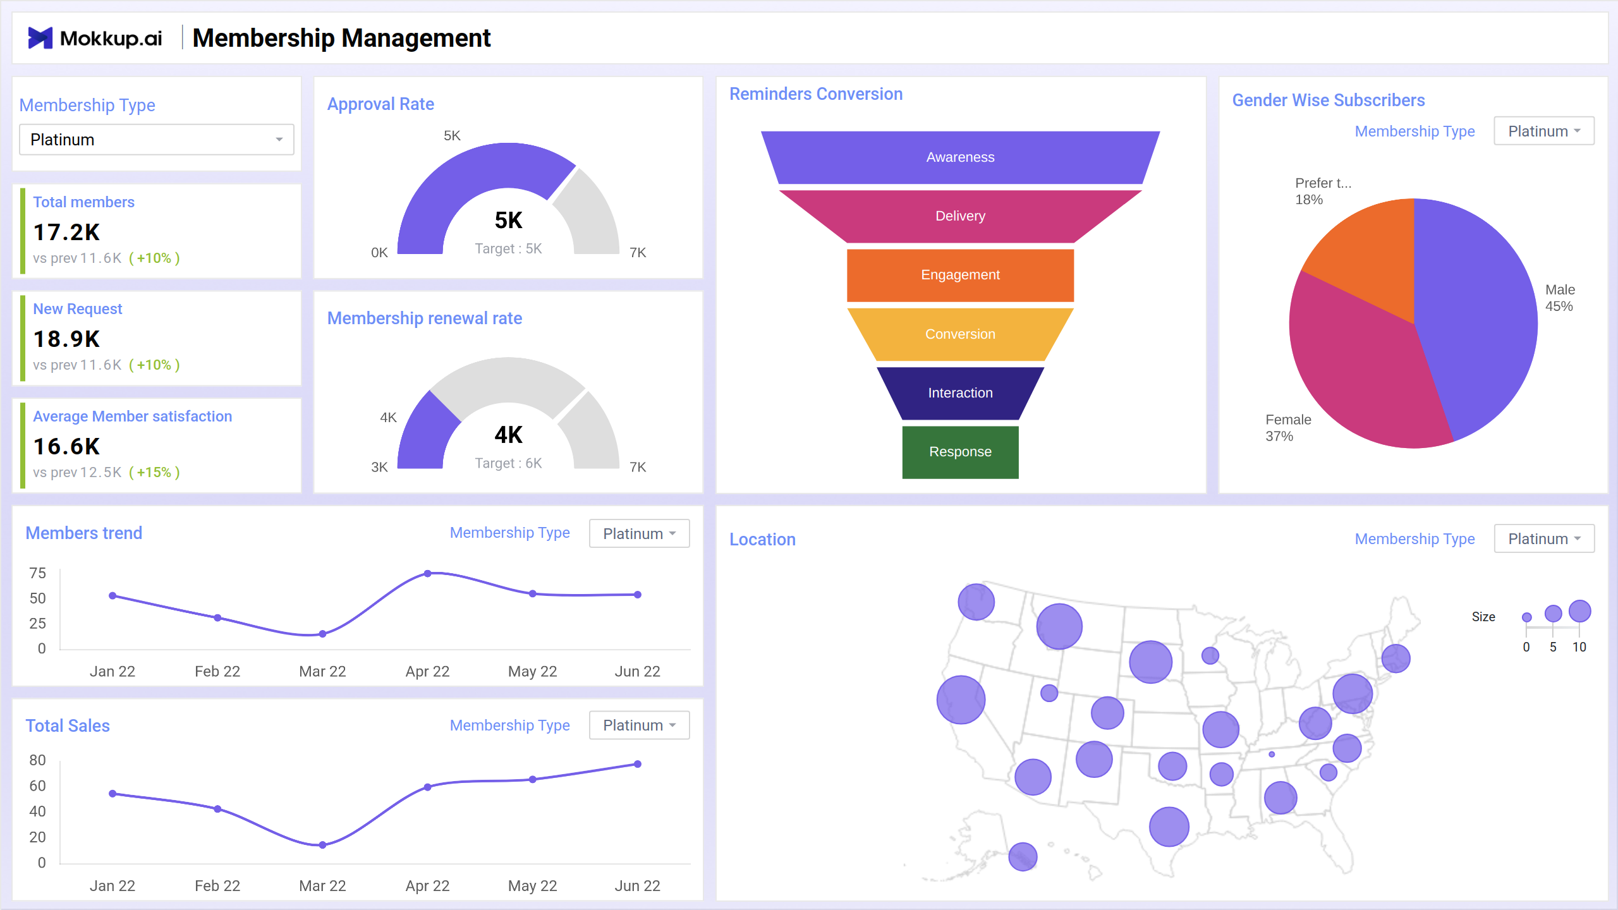1618x910 pixels.
Task: Click the Members trend heading
Action: pos(83,533)
